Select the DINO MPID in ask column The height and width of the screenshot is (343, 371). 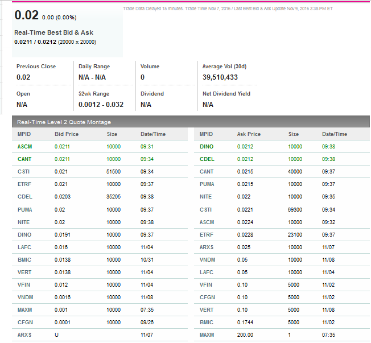(207, 147)
